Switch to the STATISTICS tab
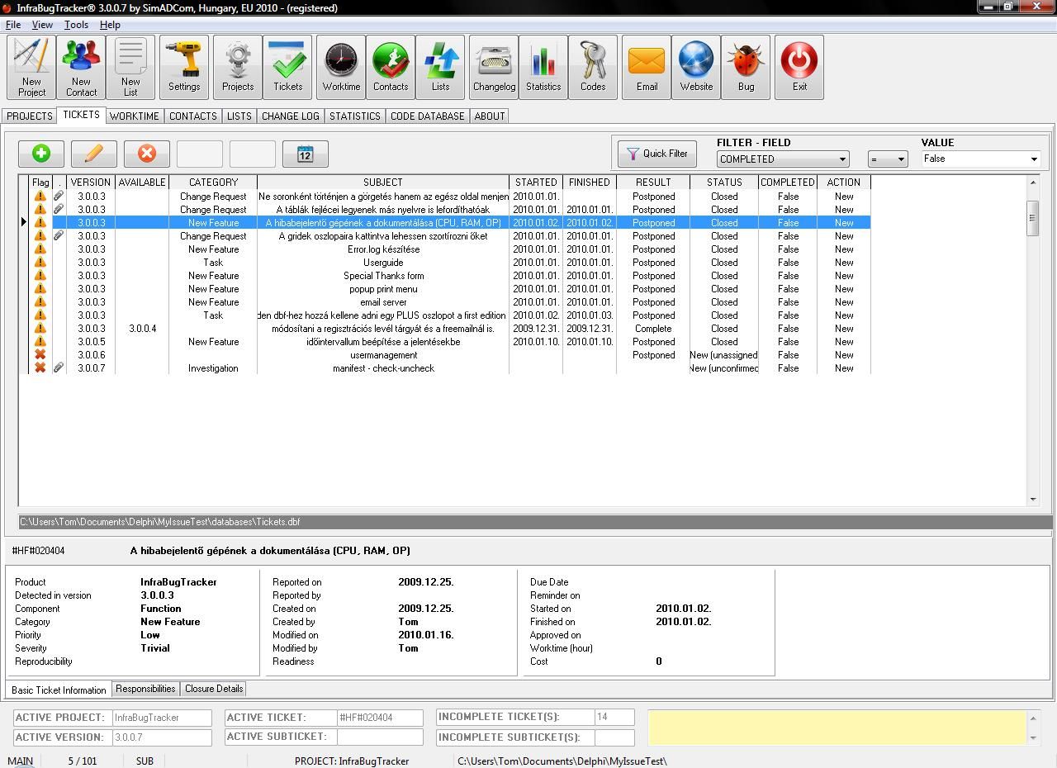 [x=355, y=116]
